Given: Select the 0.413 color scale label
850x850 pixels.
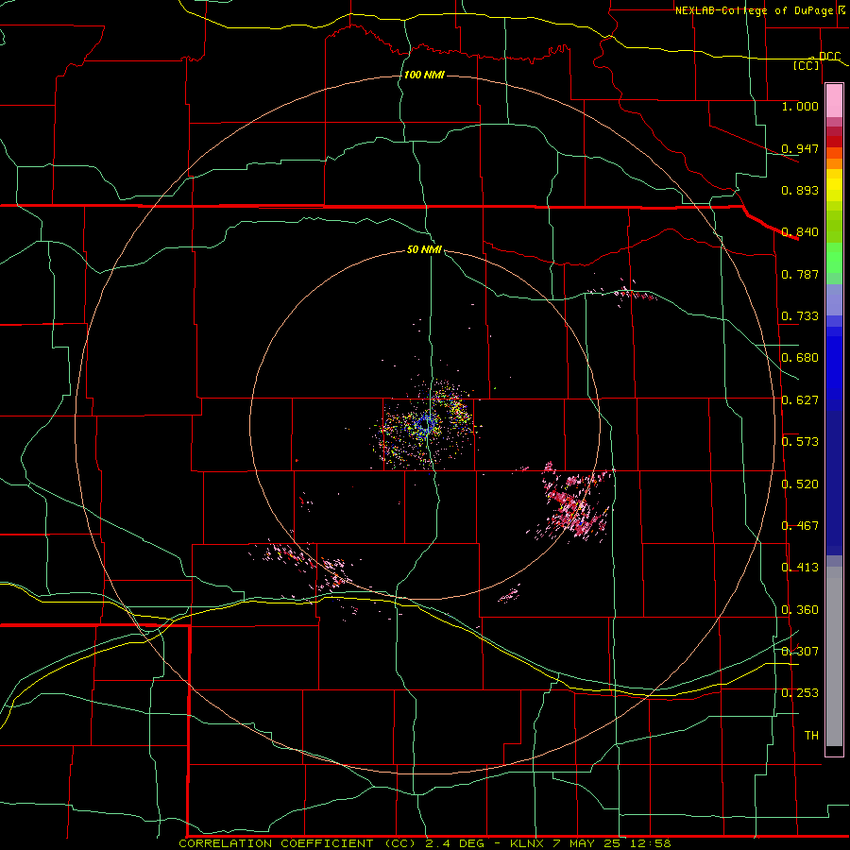Looking at the screenshot, I should [x=800, y=568].
